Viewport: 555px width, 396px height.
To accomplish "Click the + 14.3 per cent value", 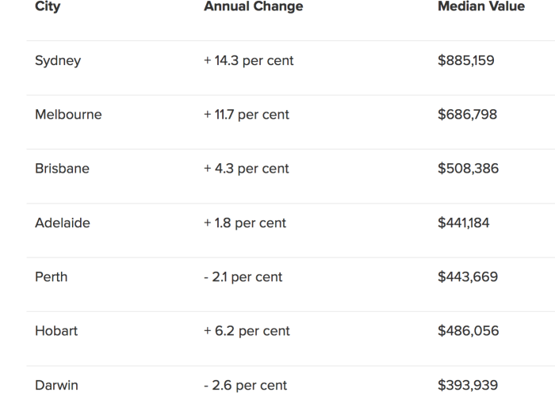I will coord(248,61).
